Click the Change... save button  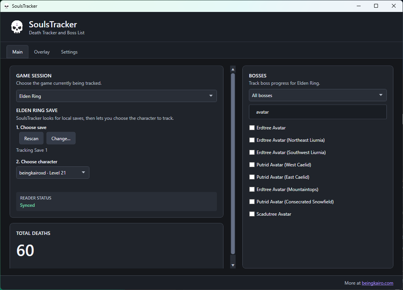tap(61, 138)
